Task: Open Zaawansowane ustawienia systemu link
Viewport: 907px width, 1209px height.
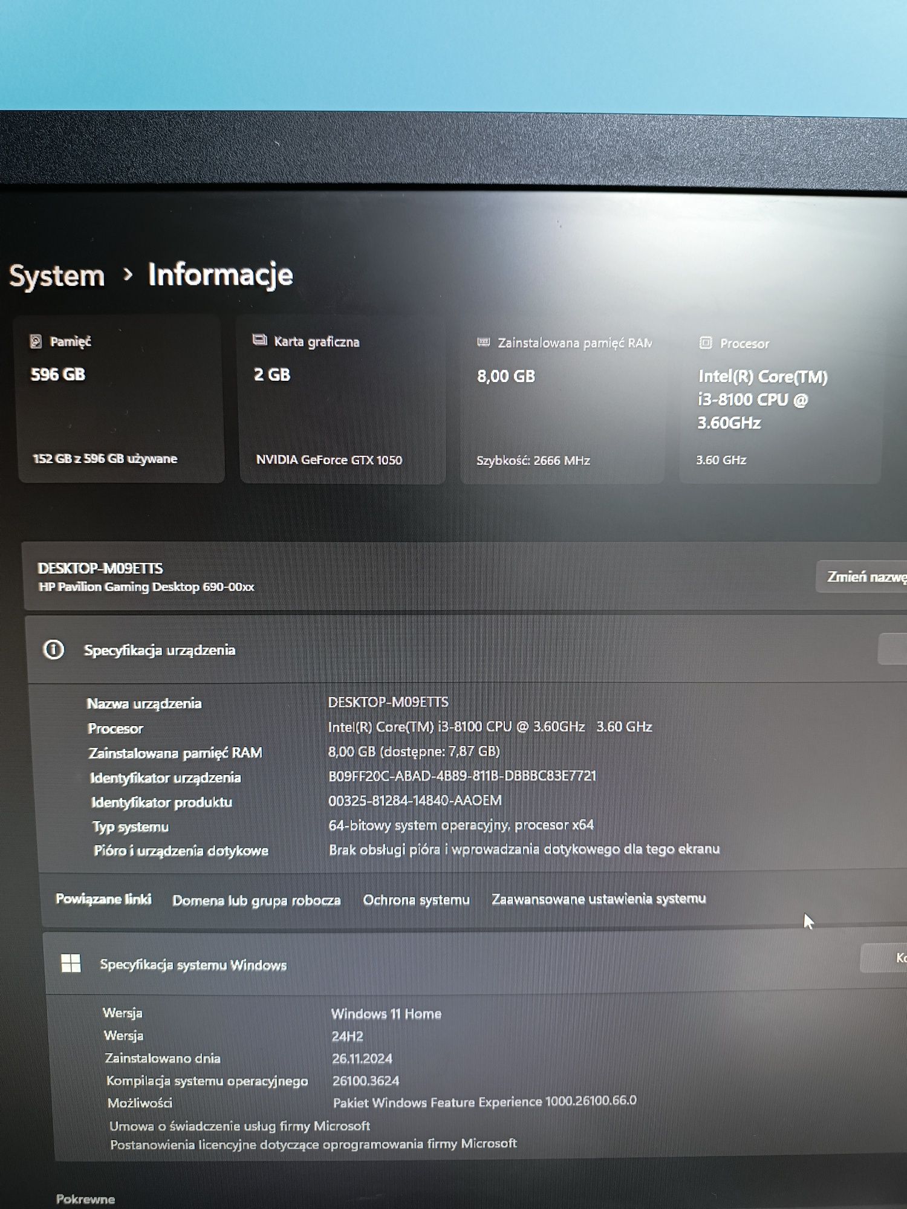Action: tap(599, 898)
